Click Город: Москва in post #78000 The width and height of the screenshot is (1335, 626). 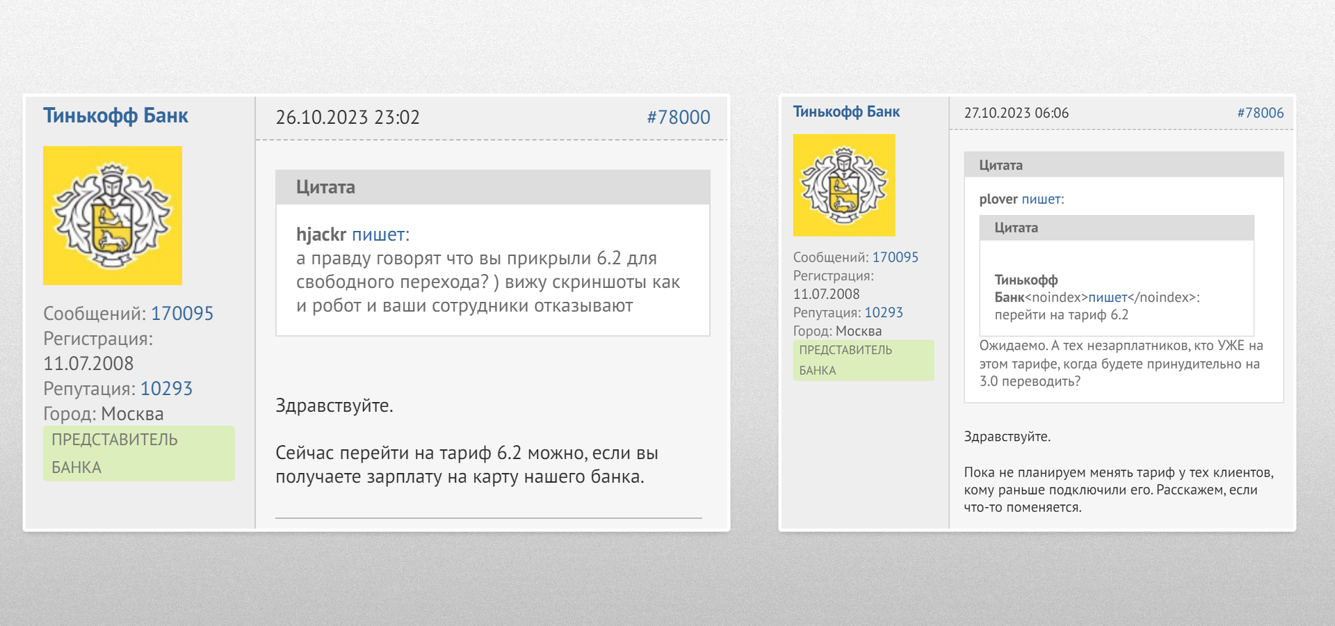point(104,414)
